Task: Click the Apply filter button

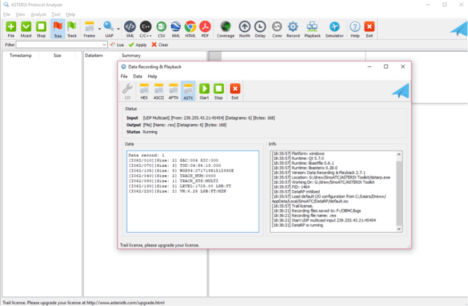Action: [x=138, y=45]
